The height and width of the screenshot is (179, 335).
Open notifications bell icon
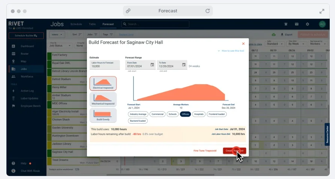tap(286, 24)
